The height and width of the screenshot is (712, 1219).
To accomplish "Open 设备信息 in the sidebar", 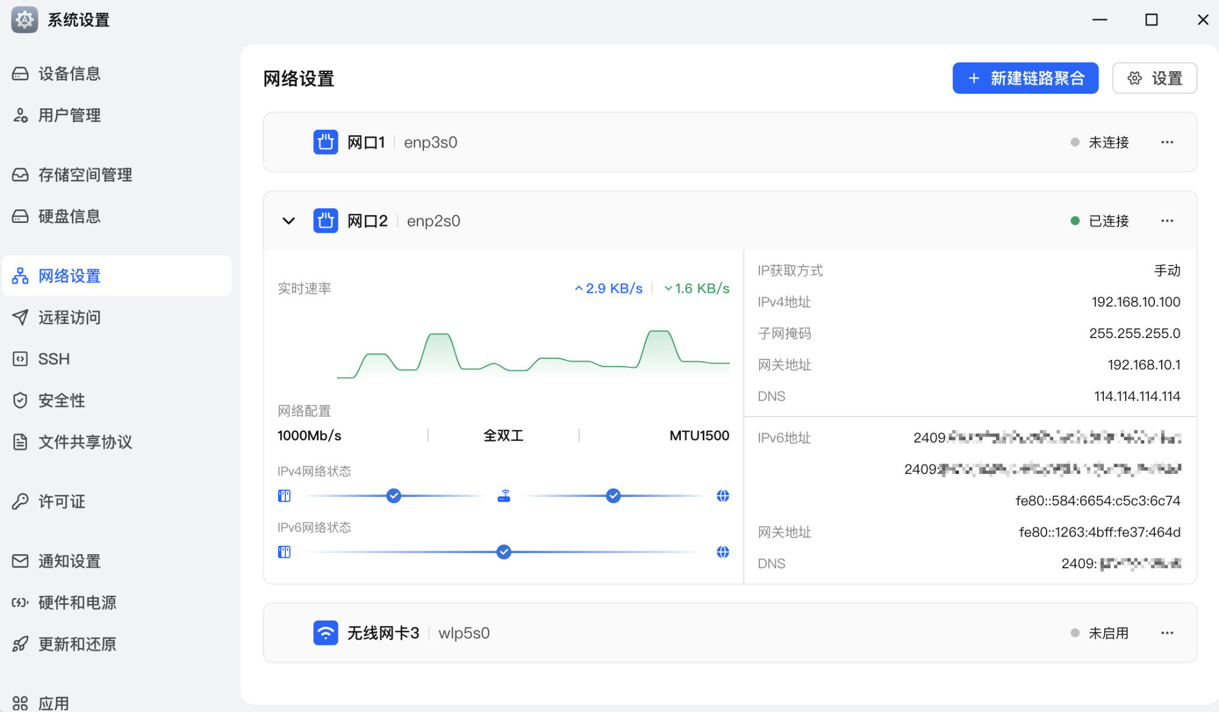I will [69, 74].
